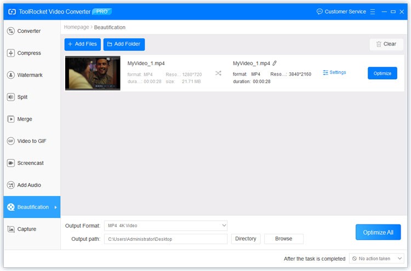Screen dimensions: 411x271
Task: Click the Settings sliders icon
Action: tap(326, 72)
